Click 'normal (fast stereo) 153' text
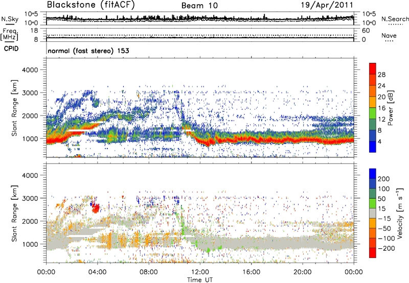Viewport: 409px width, 283px height. pos(88,51)
